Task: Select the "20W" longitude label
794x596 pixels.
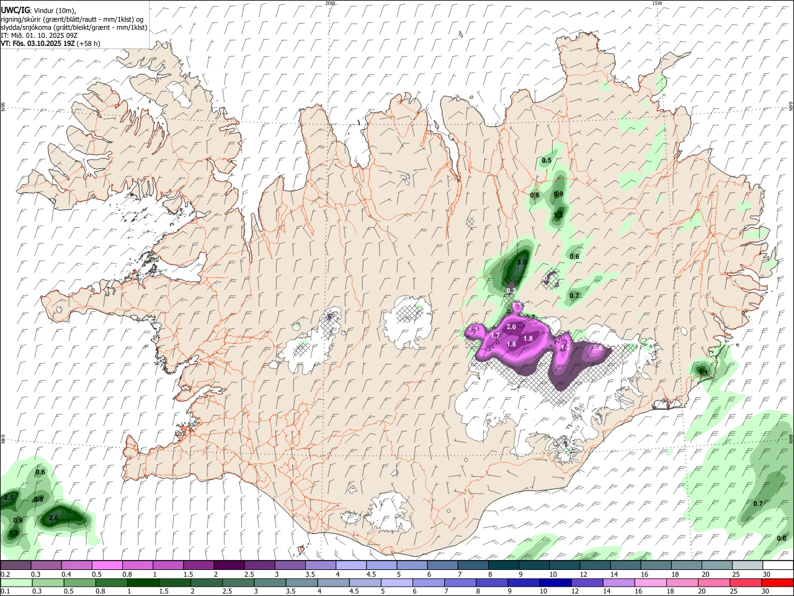Action: [331, 3]
